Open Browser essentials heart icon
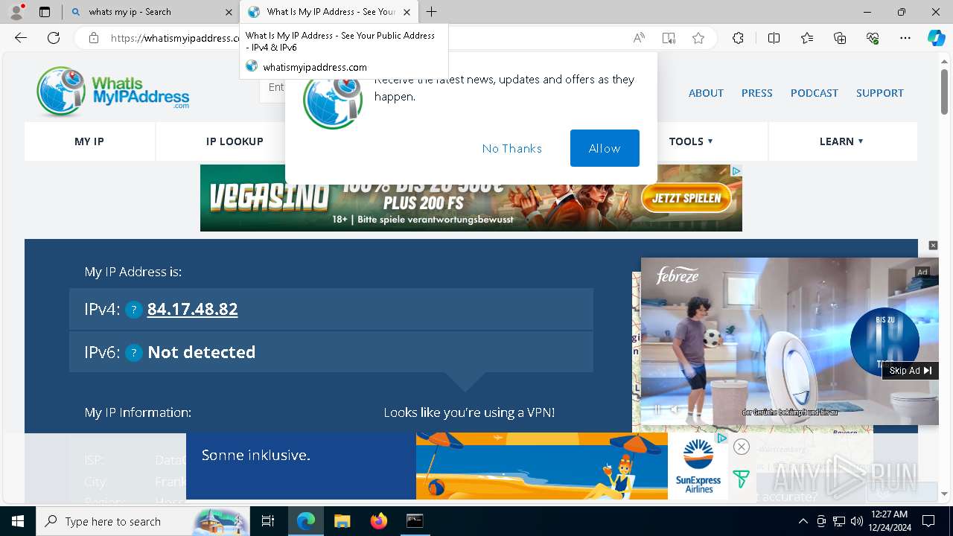Image resolution: width=953 pixels, height=536 pixels. [873, 38]
